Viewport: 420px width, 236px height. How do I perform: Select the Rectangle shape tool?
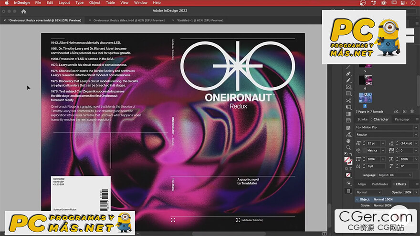pyautogui.click(x=348, y=93)
